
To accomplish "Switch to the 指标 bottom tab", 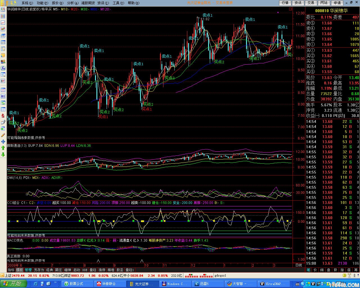I will pos(11,270).
